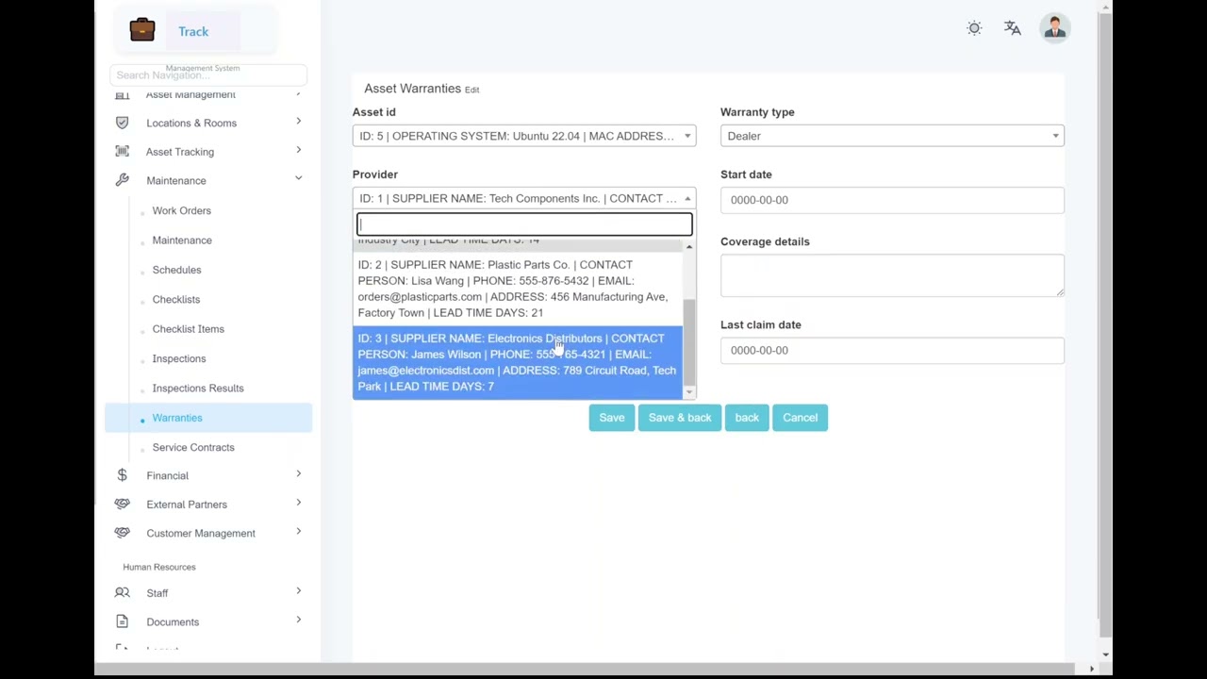Click the briefcase Track logo icon

142,30
